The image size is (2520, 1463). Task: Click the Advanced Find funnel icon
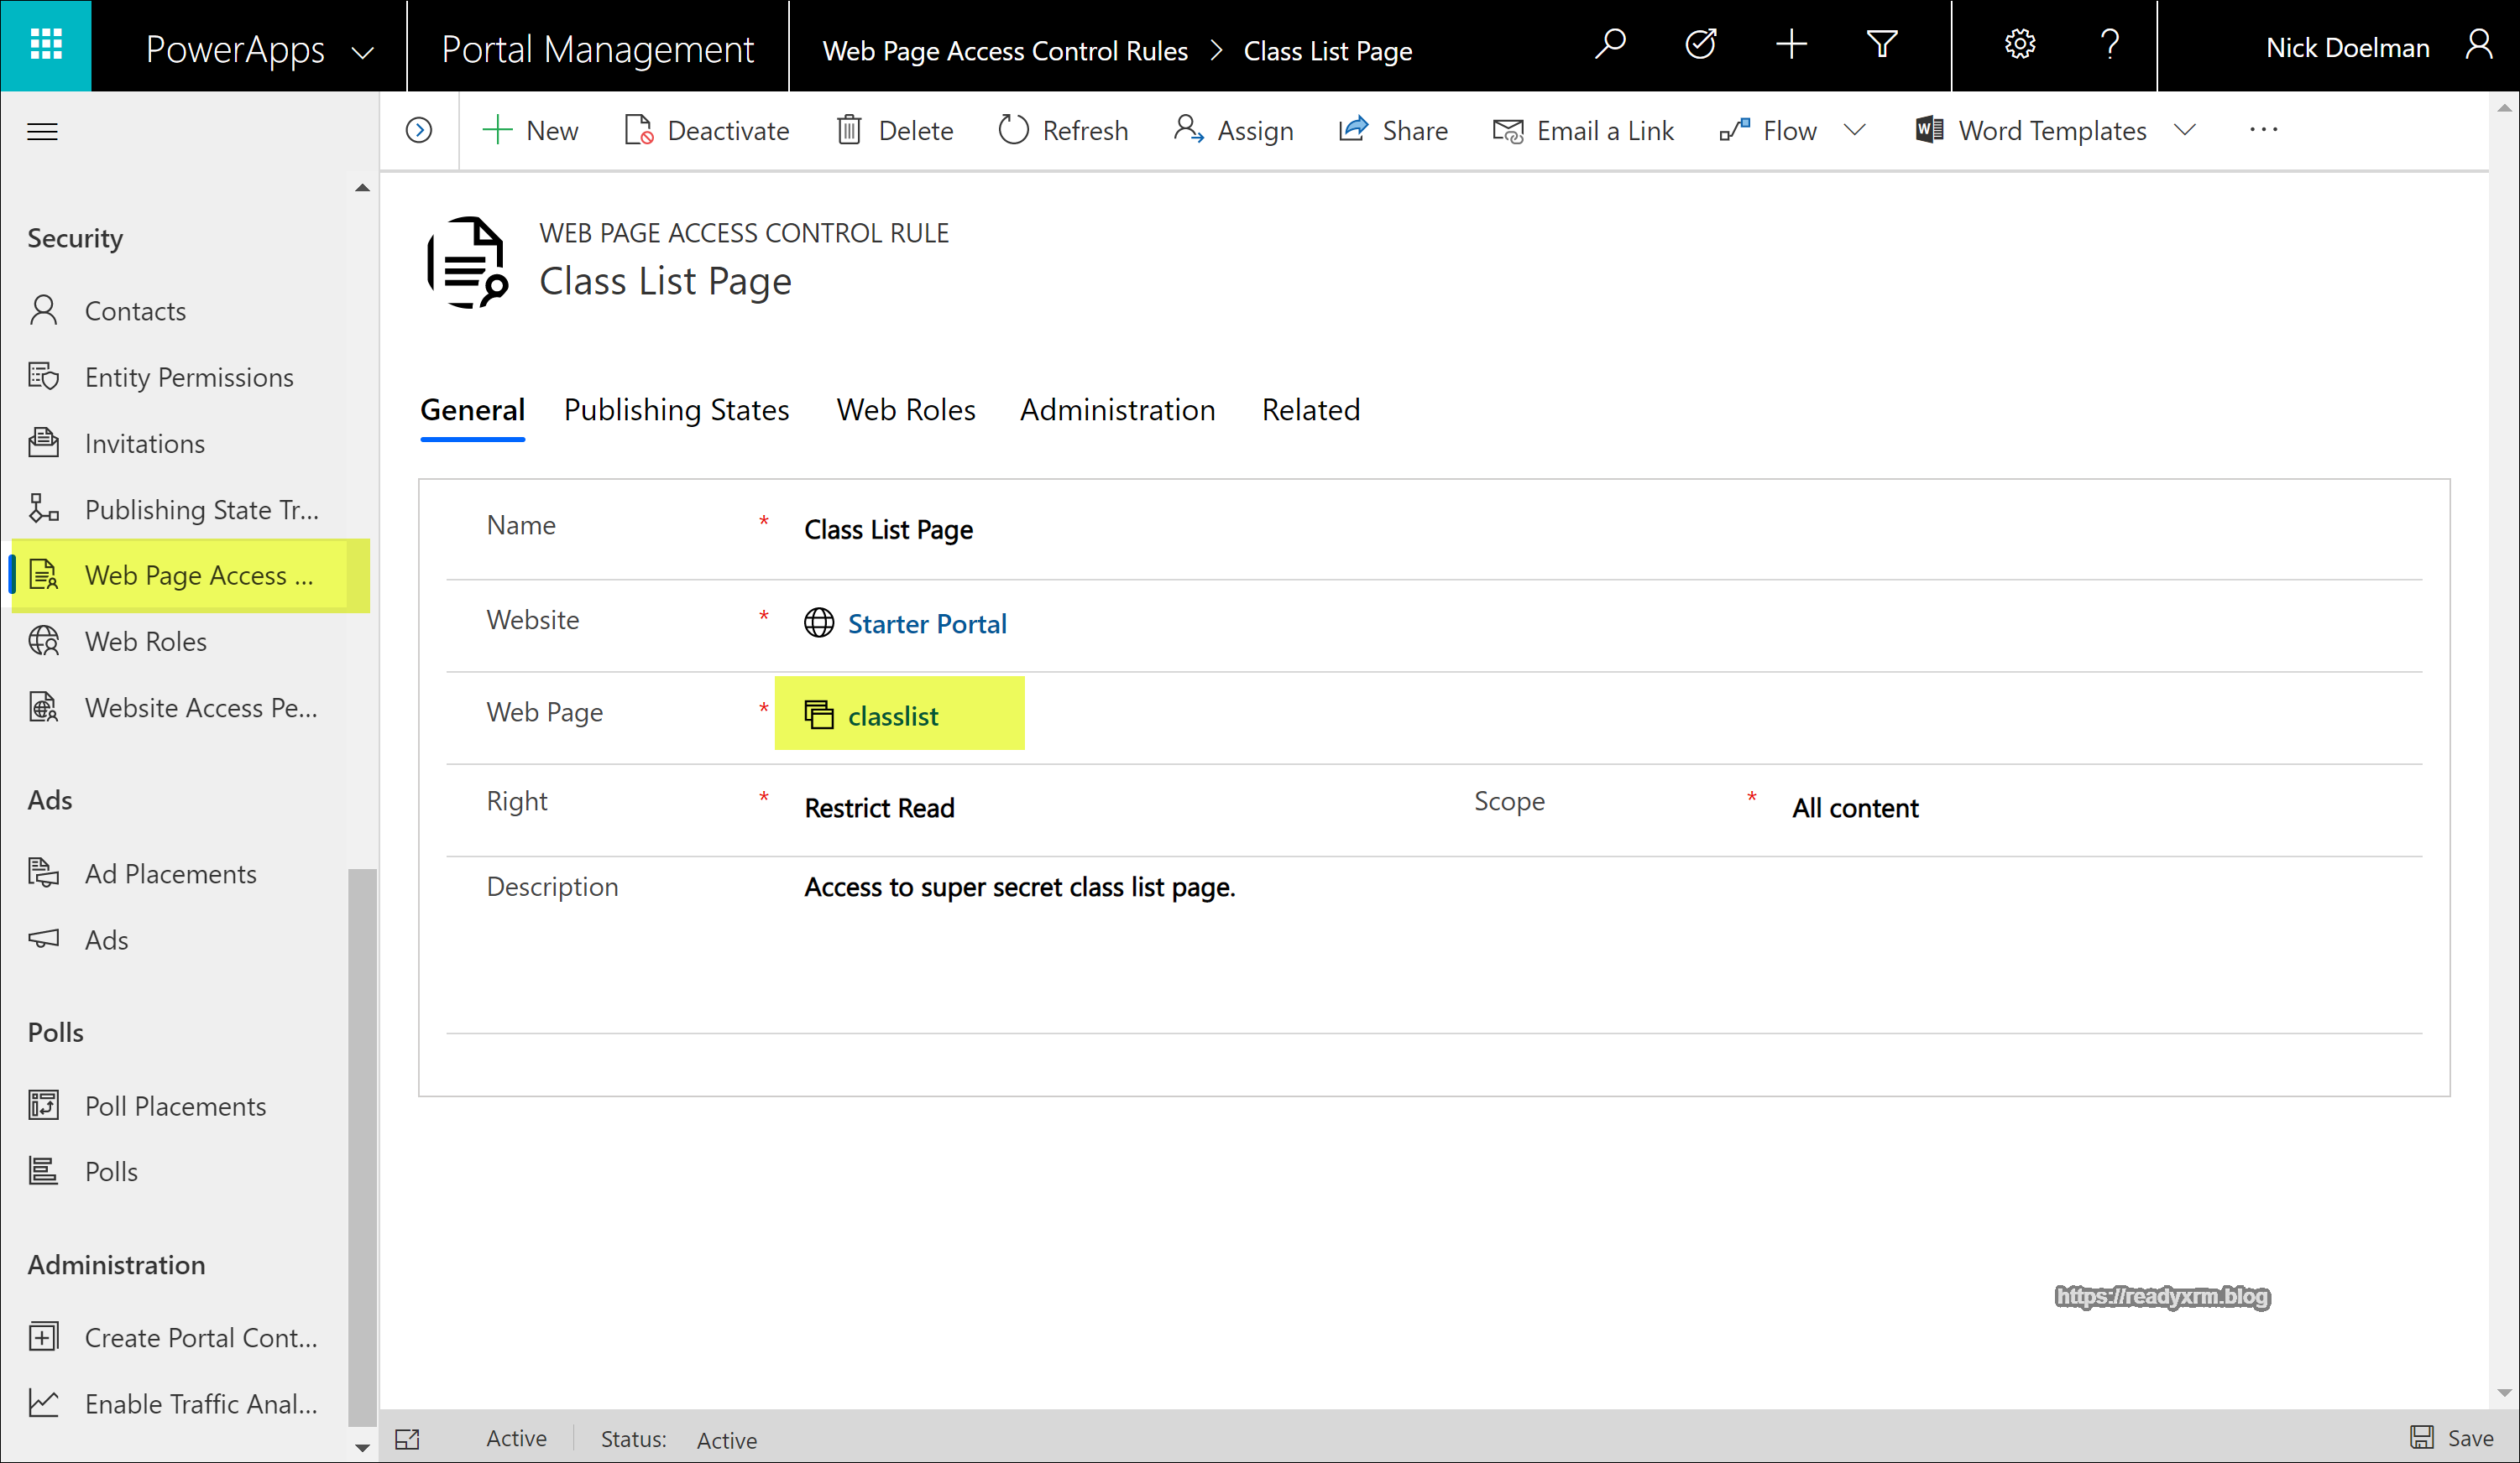pos(1881,45)
